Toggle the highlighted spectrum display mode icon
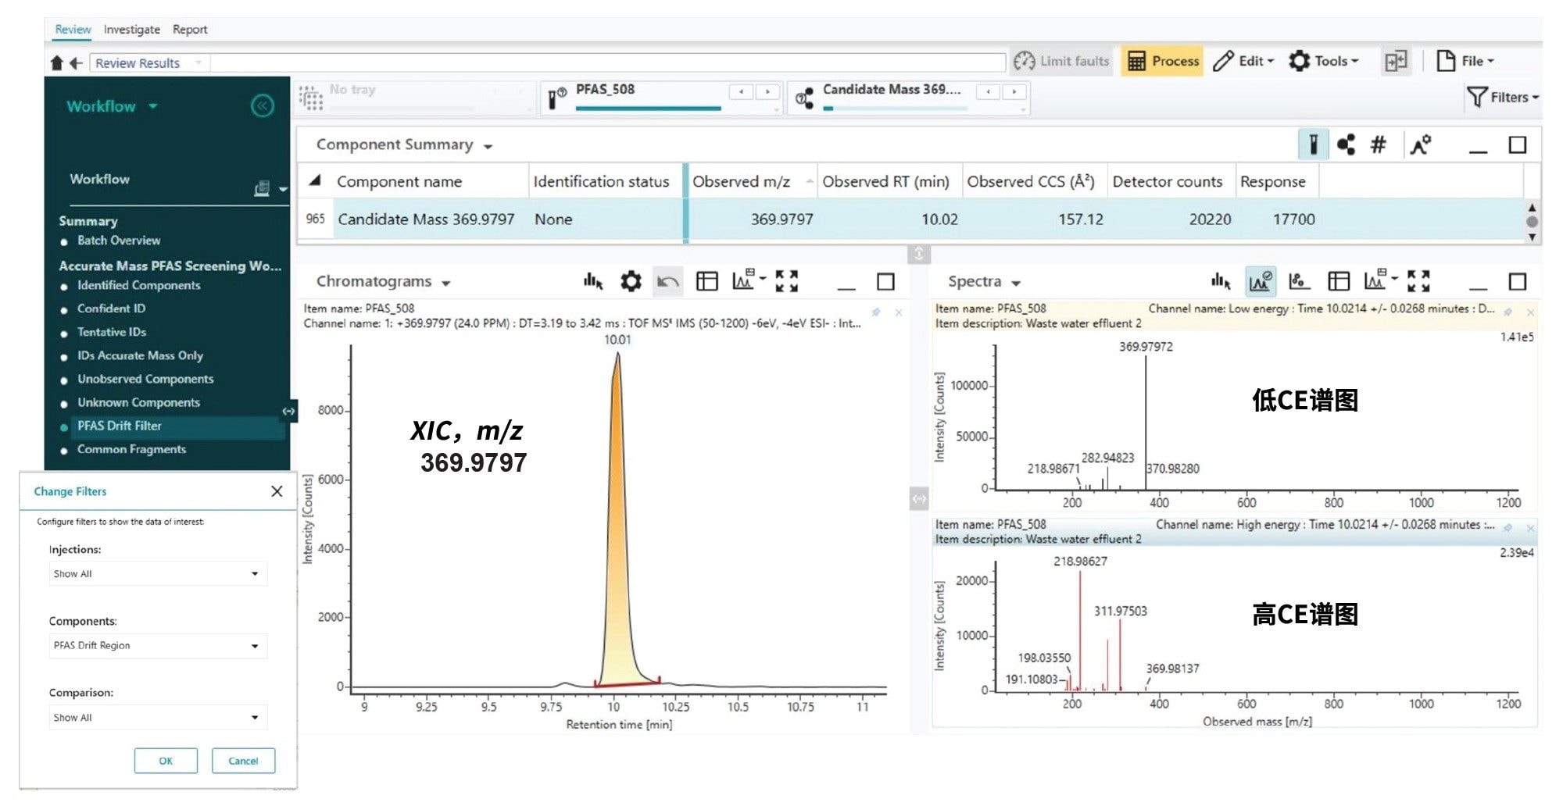Viewport: 1563px width, 806px height. tap(1260, 281)
